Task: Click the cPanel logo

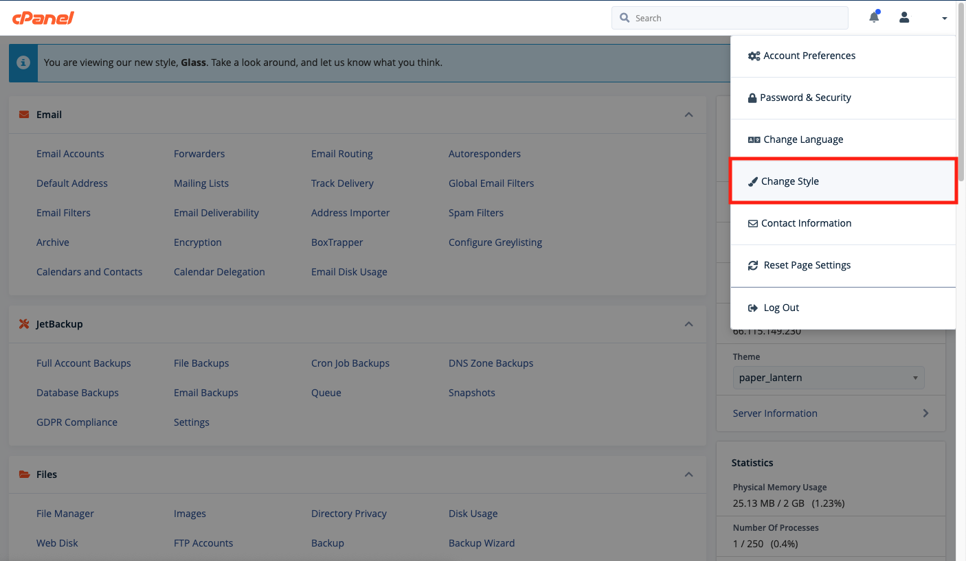Action: click(x=43, y=18)
